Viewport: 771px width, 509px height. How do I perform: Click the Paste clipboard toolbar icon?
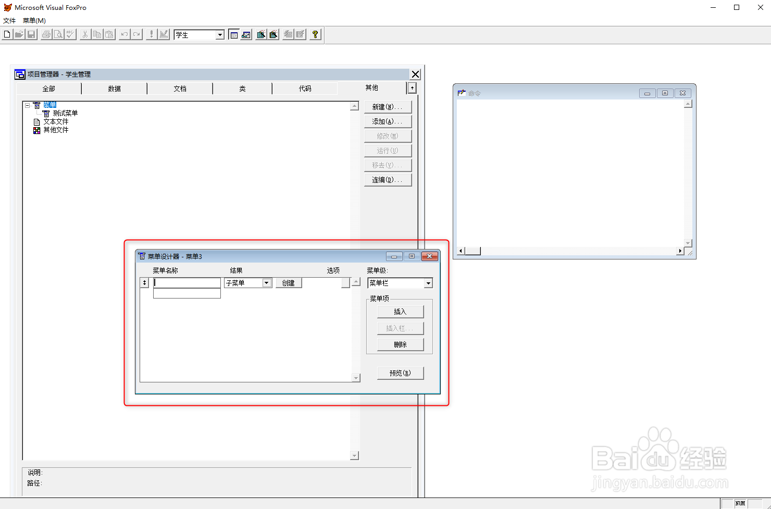pos(109,34)
